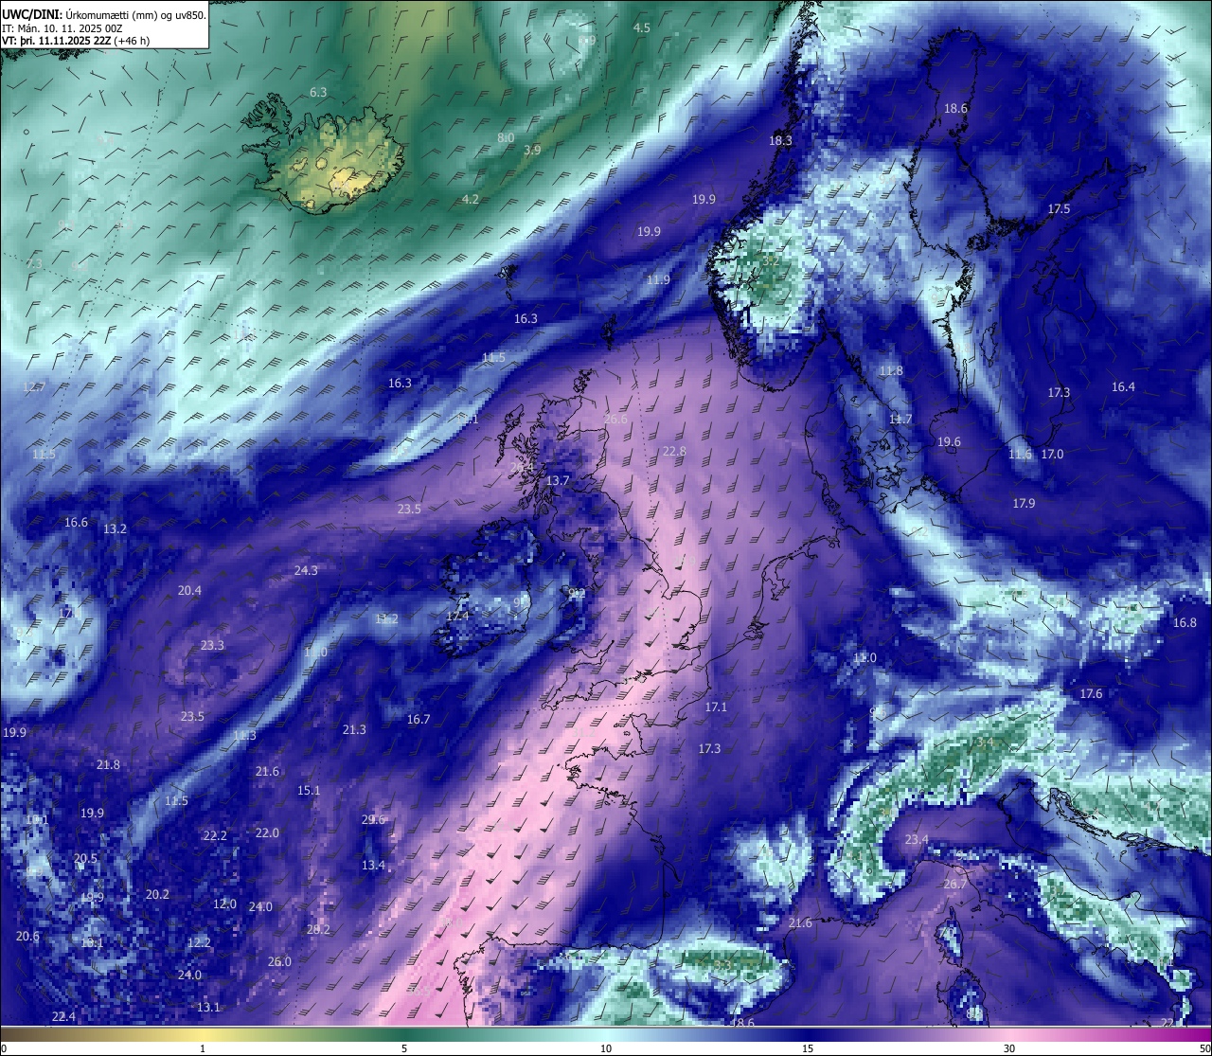Select the 21.8 value label
The width and height of the screenshot is (1212, 1056).
108,764
